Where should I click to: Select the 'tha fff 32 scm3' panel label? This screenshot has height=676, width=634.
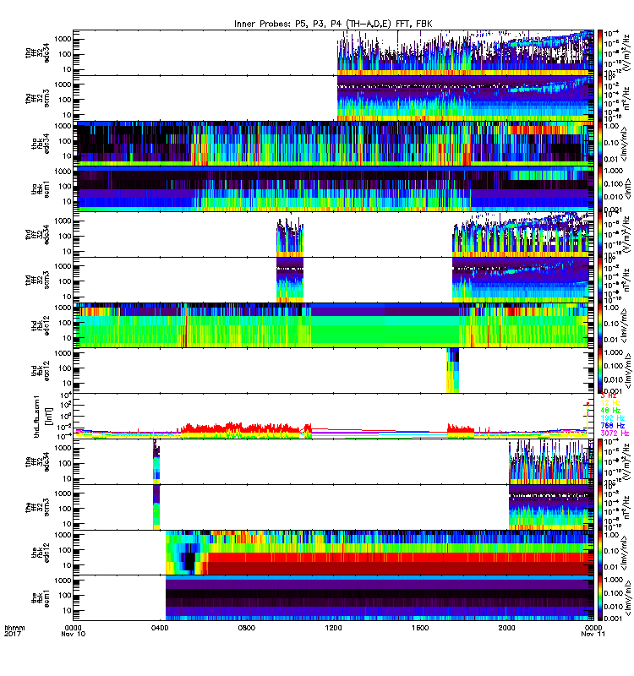37,98
